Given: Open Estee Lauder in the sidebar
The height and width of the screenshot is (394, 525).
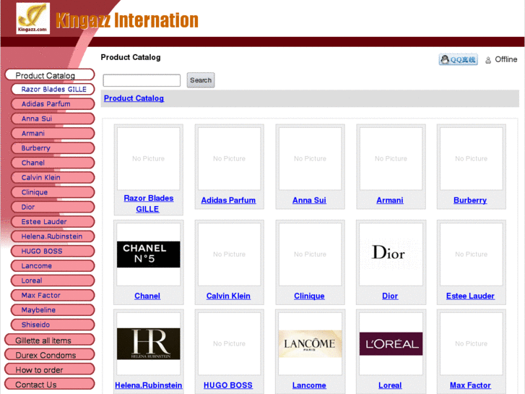Looking at the screenshot, I should pos(53,222).
